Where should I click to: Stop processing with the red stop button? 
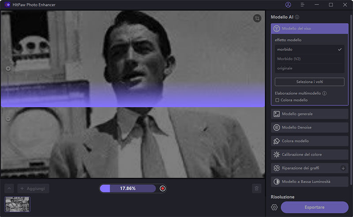click(x=162, y=188)
